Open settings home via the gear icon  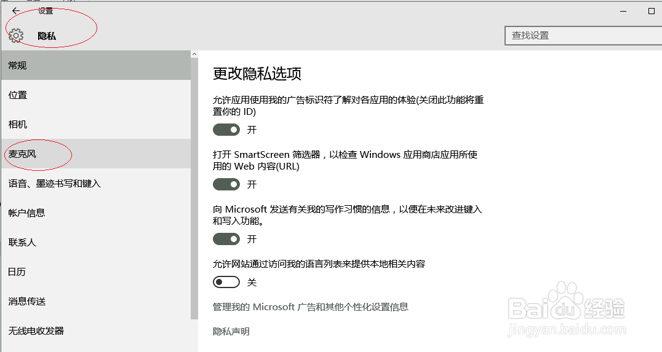pos(16,36)
